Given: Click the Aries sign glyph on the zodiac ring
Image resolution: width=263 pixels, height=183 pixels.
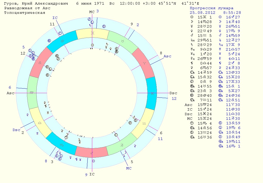Looking at the screenshot, I should pyautogui.click(x=144, y=63).
